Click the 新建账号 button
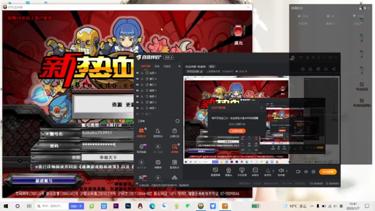This screenshot has width=375, height=211. coord(44,181)
